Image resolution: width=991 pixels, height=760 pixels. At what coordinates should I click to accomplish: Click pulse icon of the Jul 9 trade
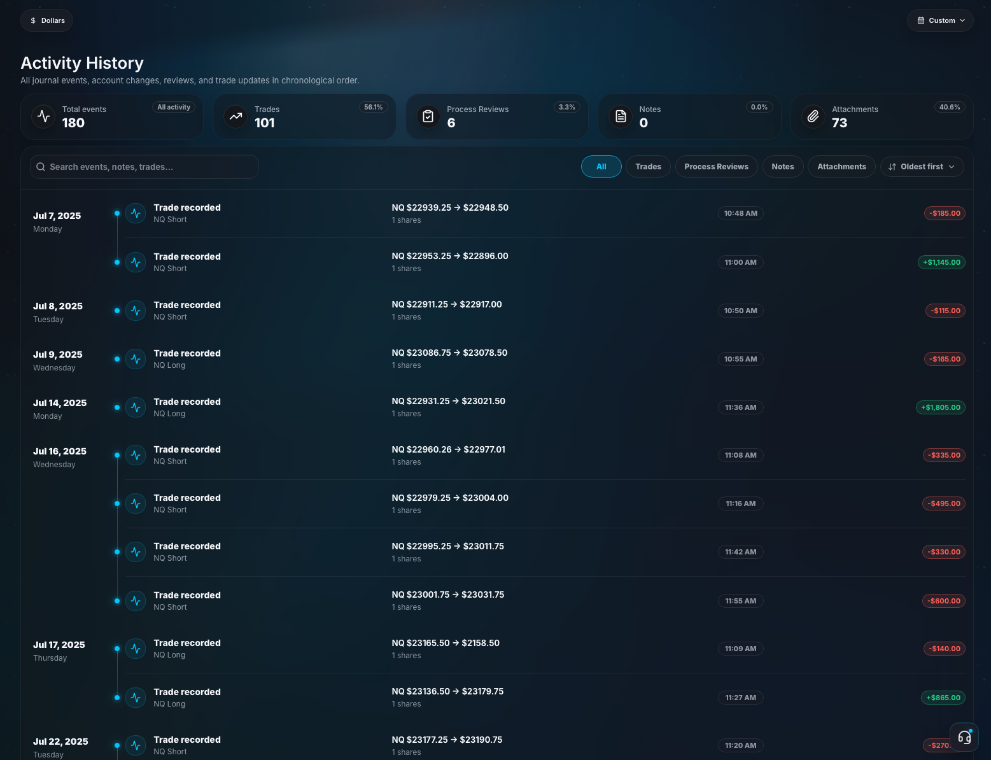point(136,359)
